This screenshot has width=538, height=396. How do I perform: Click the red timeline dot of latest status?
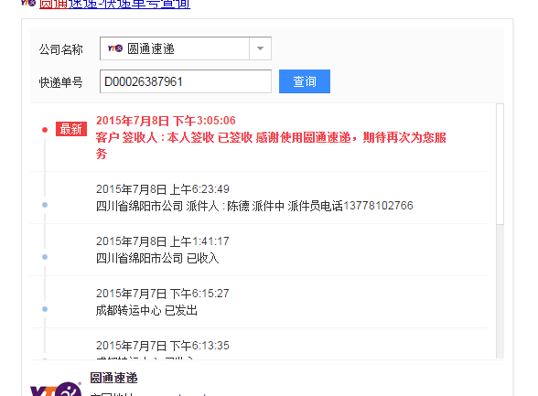tap(45, 130)
